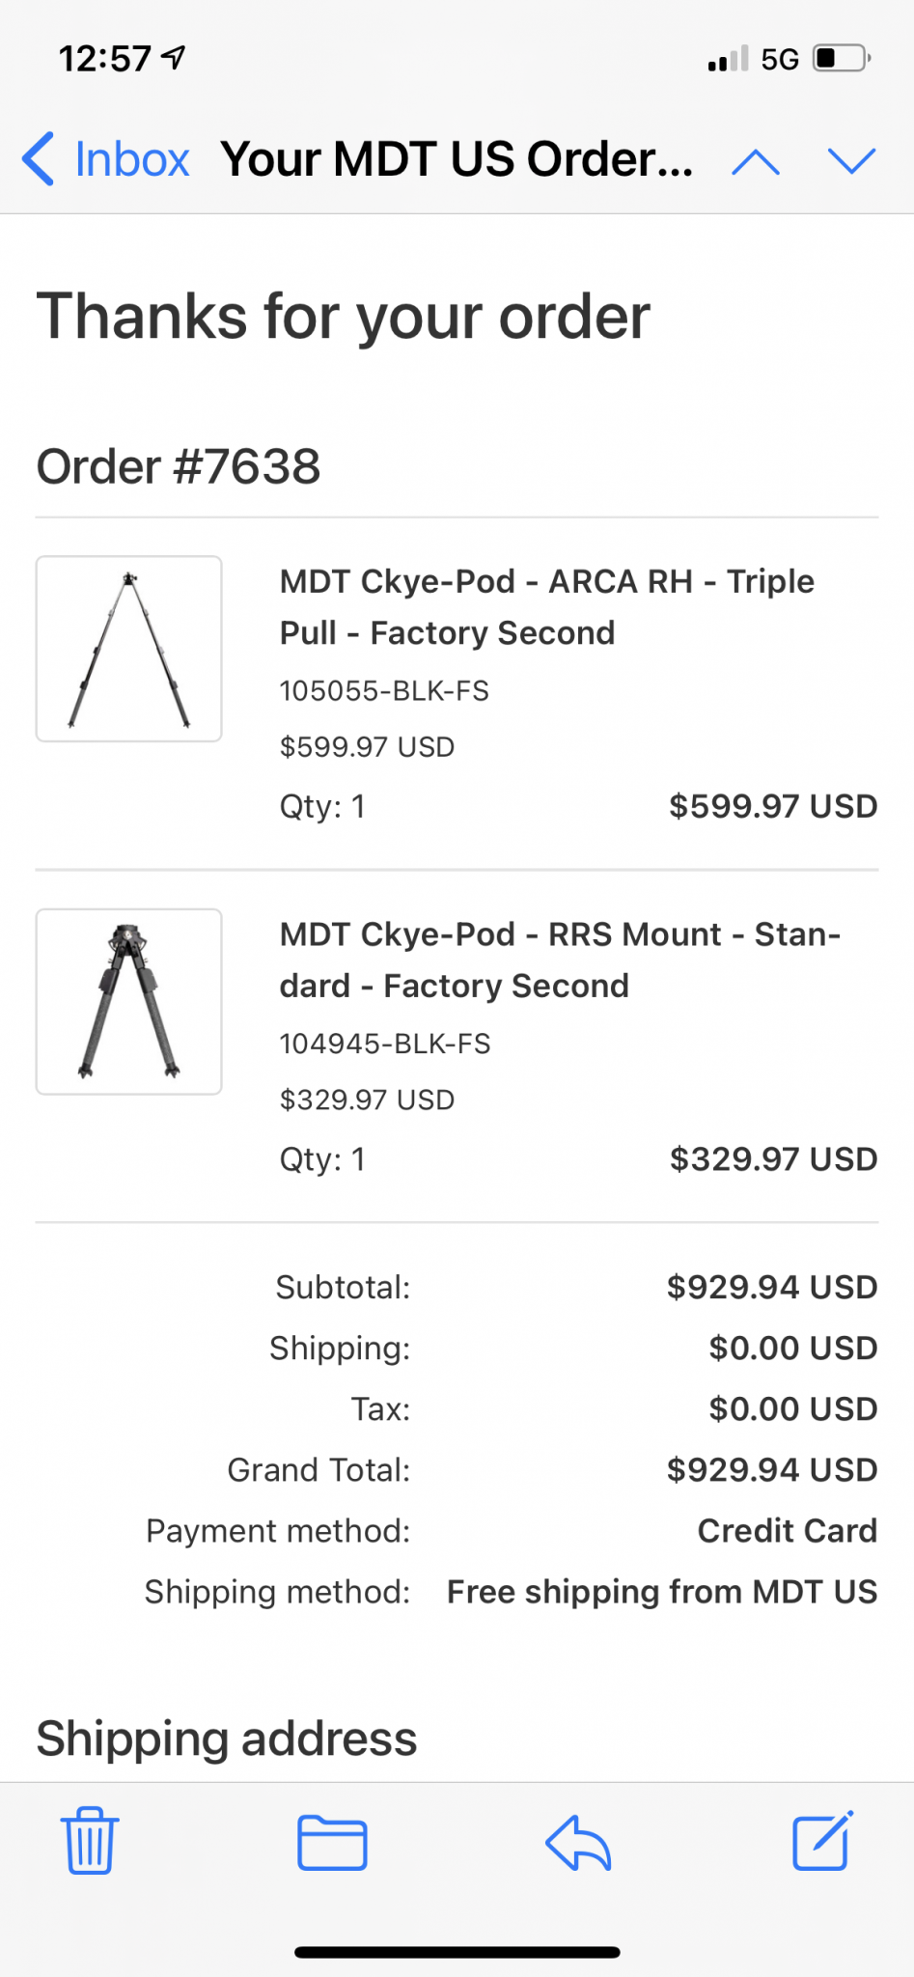The width and height of the screenshot is (914, 1977).
Task: Tap the reply arrow icon
Action: click(x=578, y=1843)
